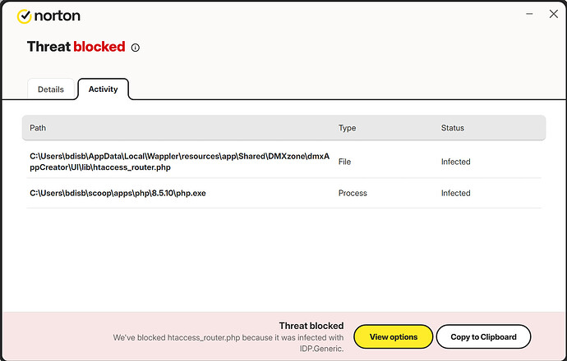This screenshot has height=361, width=567.
Task: Click the File type cell
Action: [344, 162]
